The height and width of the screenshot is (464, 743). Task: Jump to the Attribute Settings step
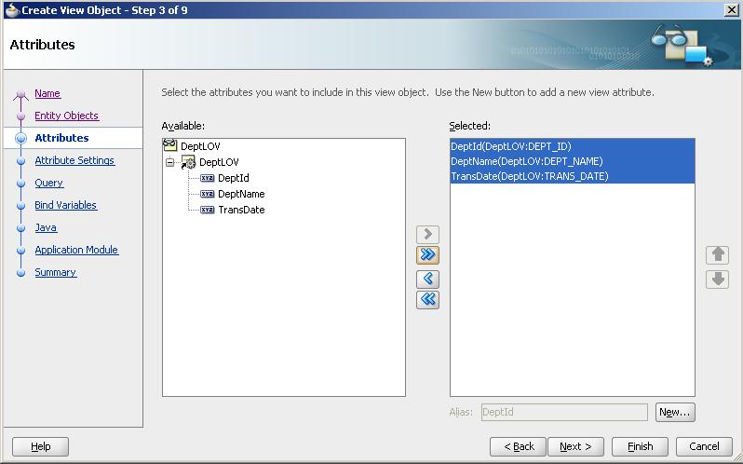pyautogui.click(x=74, y=160)
